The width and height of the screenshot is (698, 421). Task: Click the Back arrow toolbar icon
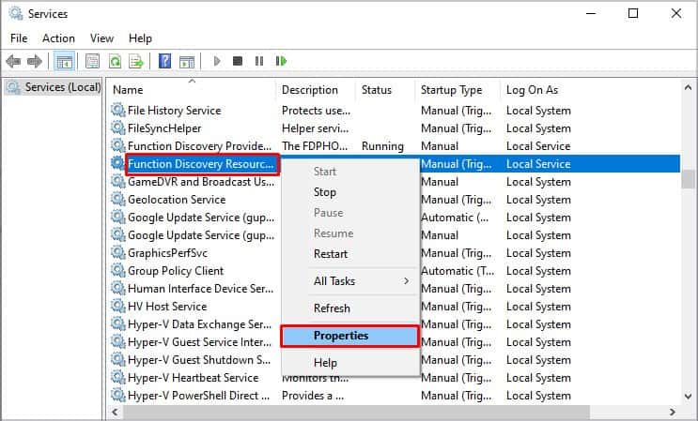pos(13,61)
